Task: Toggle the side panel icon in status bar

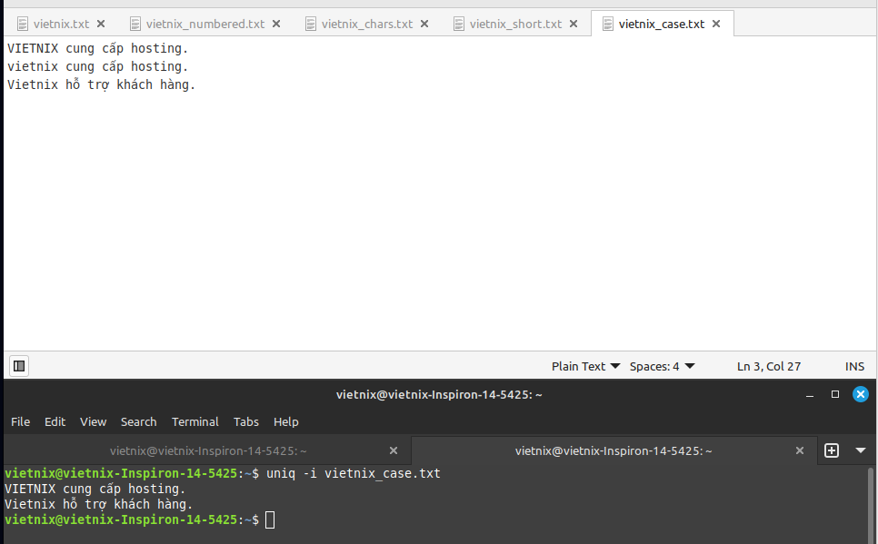Action: point(18,366)
